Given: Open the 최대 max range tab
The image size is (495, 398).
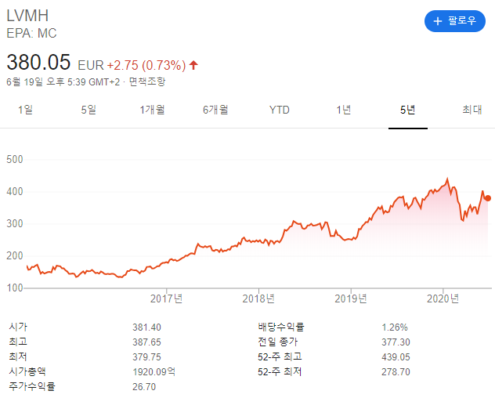Looking at the screenshot, I should point(472,110).
